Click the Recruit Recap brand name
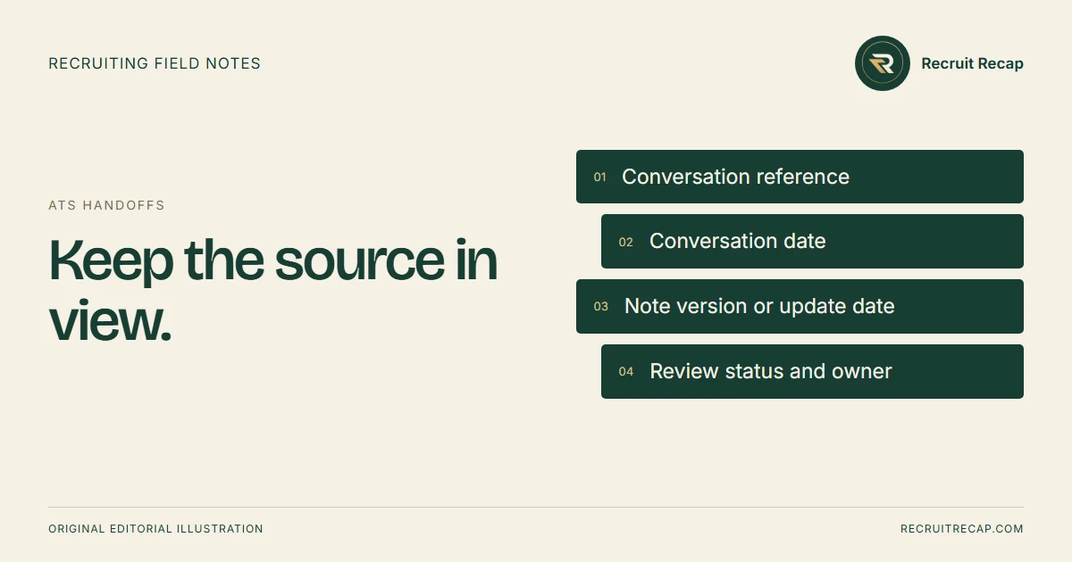This screenshot has height=562, width=1072. (x=972, y=63)
